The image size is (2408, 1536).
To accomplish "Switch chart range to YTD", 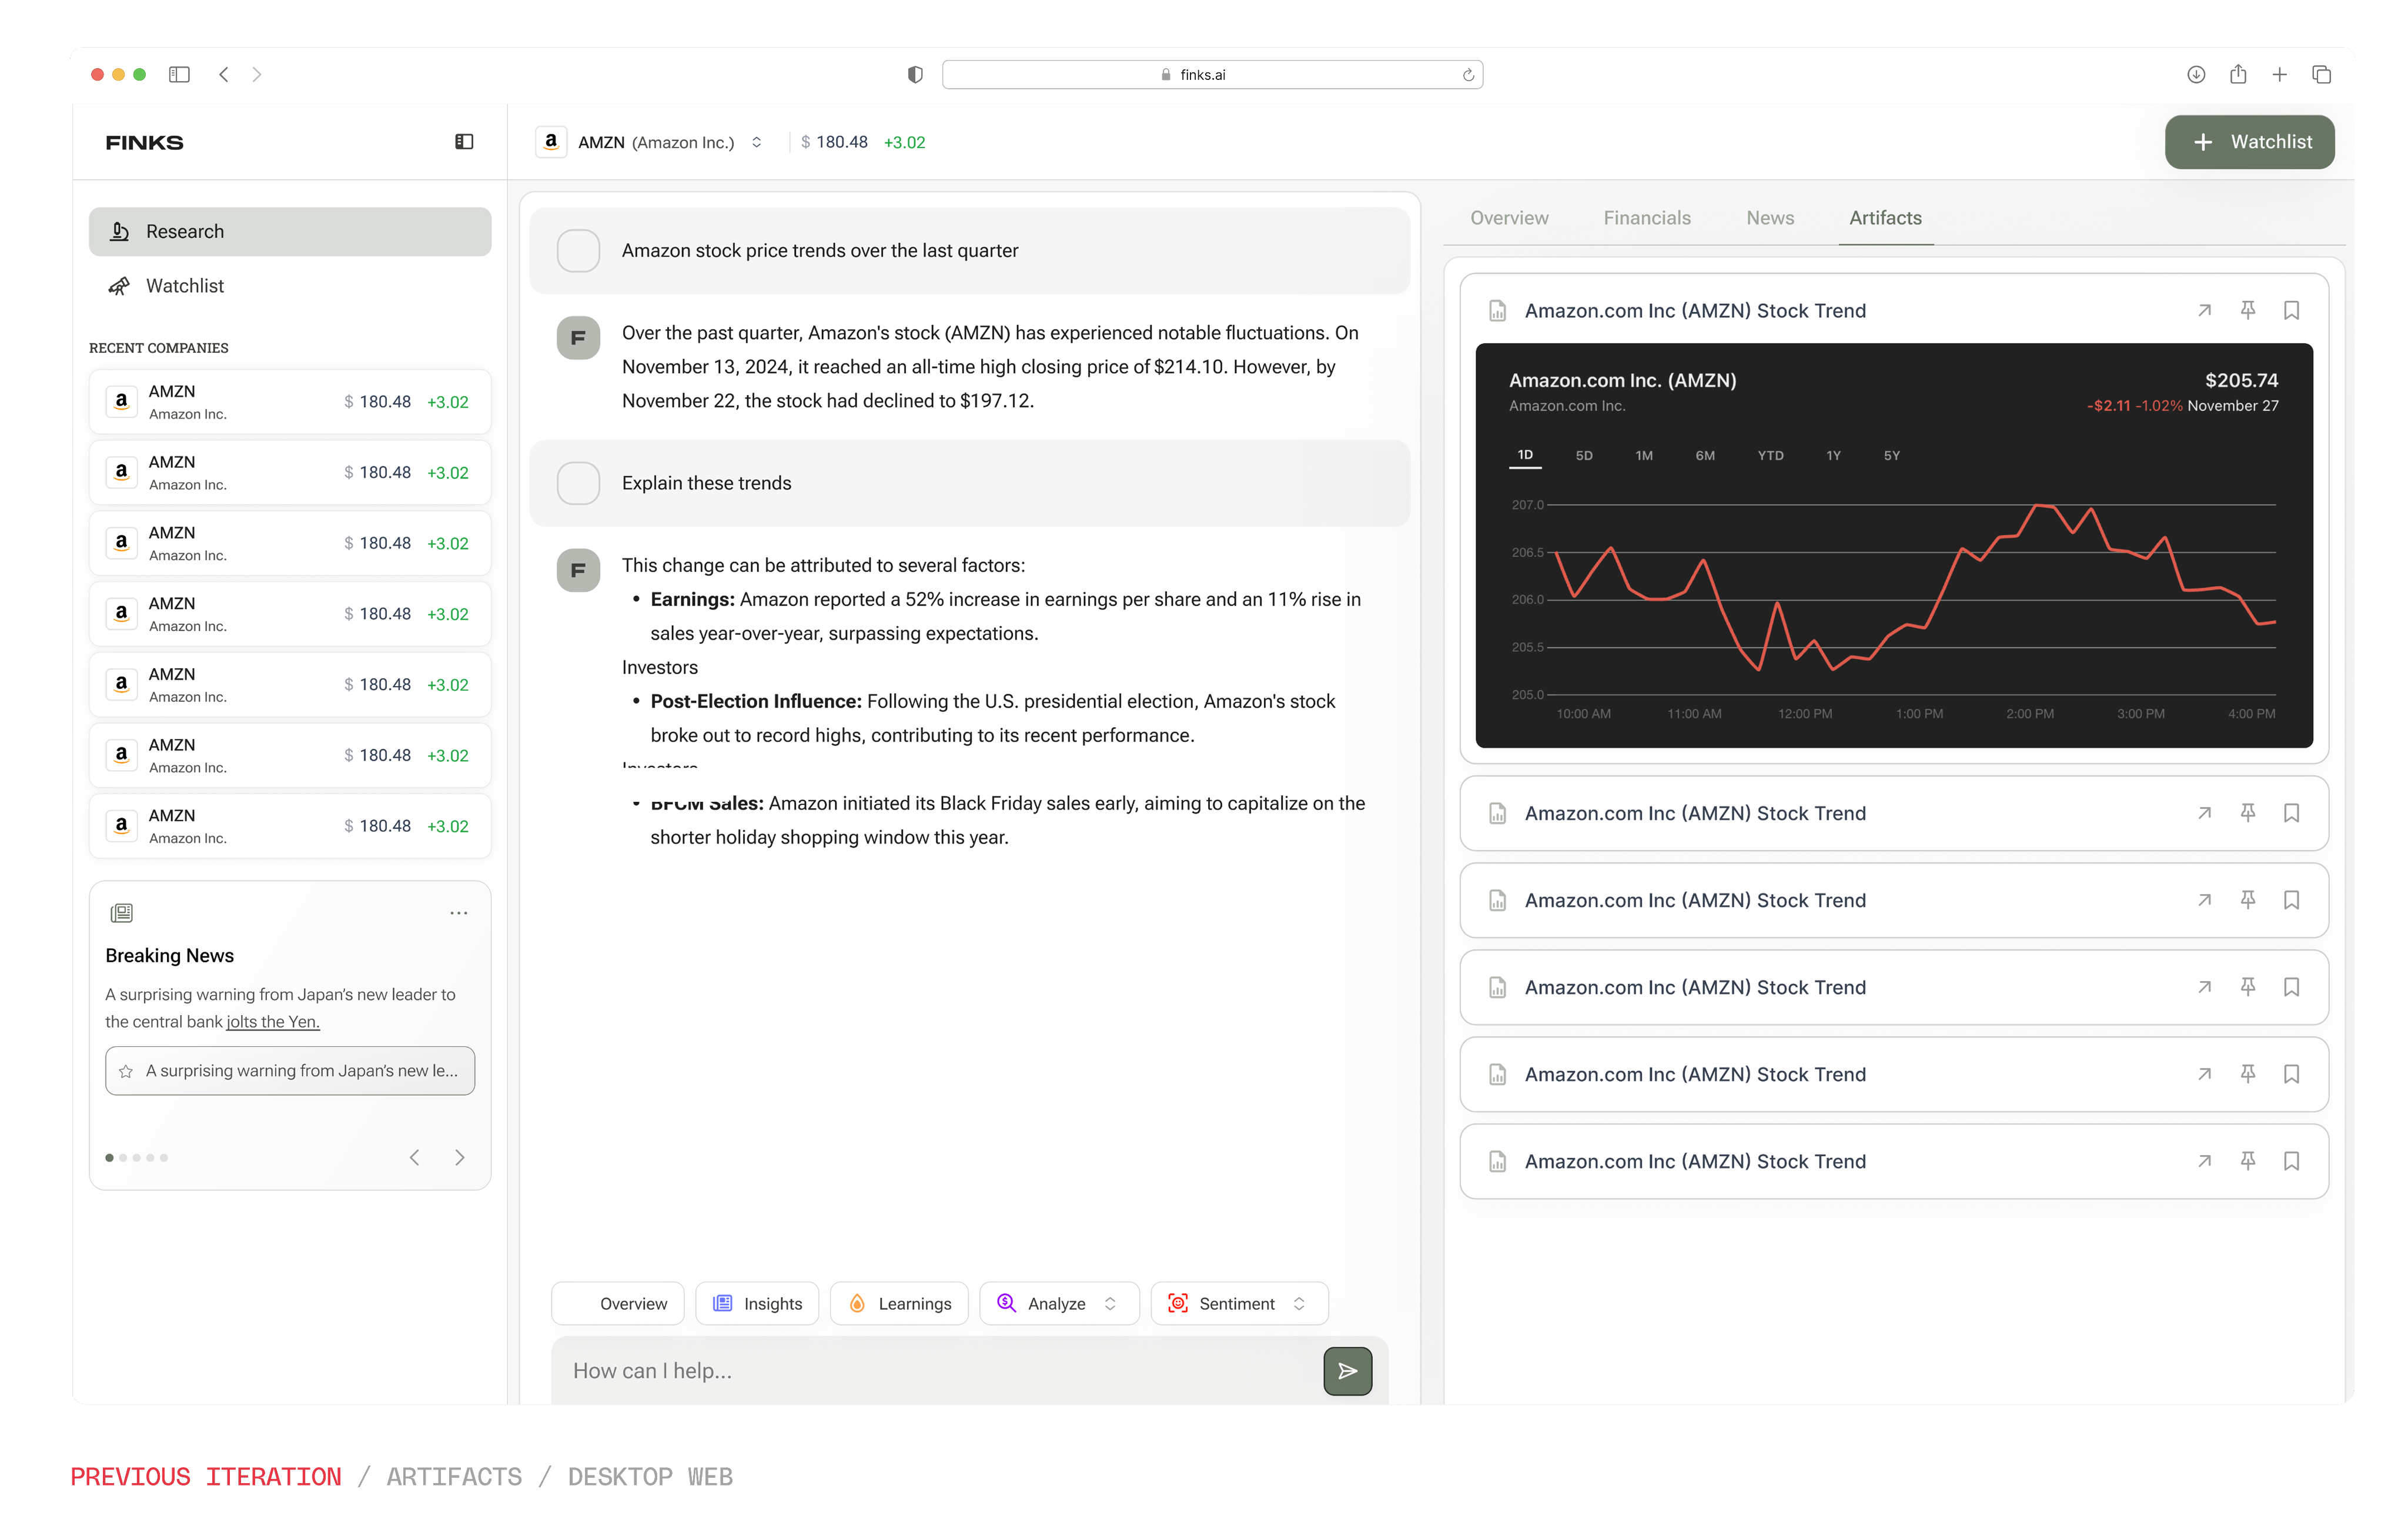I will pyautogui.click(x=1770, y=455).
